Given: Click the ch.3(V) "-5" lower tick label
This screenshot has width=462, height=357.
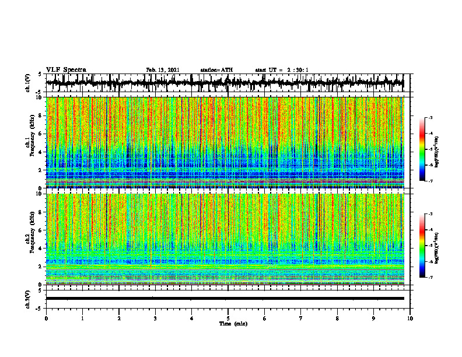Looking at the screenshot, I should coord(39,309).
